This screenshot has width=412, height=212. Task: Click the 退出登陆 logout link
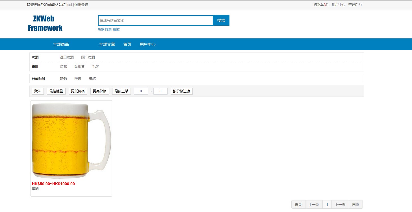[81, 5]
